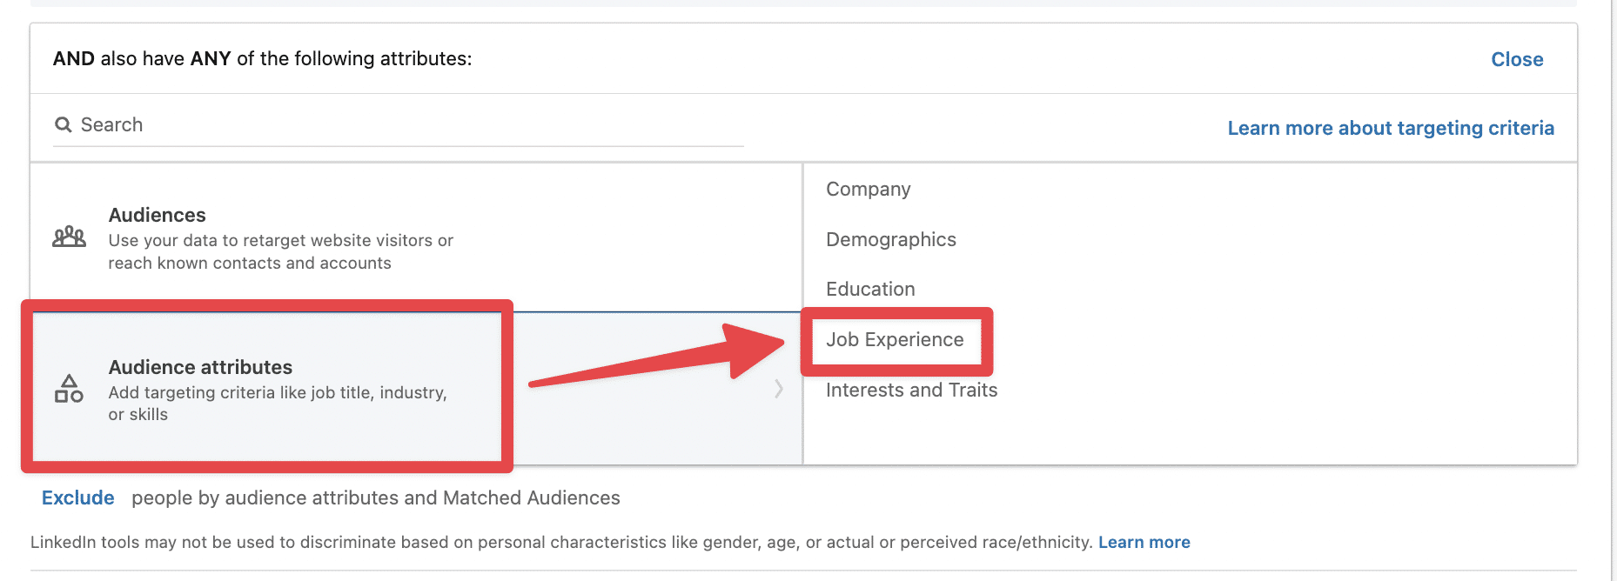This screenshot has height=581, width=1617.
Task: Choose the Demographics category
Action: 891,240
